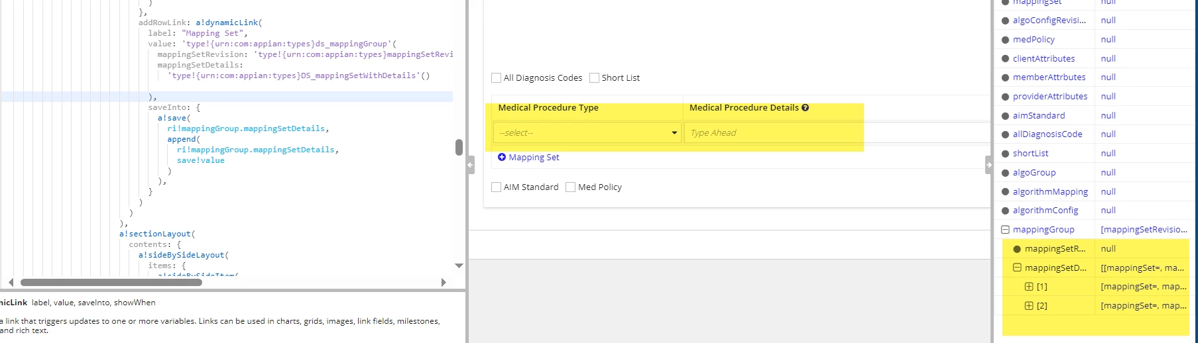Click the plus icon beside Mapping Set

pos(502,157)
